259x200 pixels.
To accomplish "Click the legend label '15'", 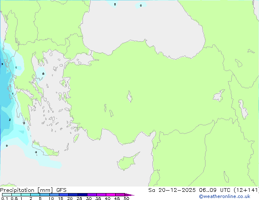I will [60, 198].
